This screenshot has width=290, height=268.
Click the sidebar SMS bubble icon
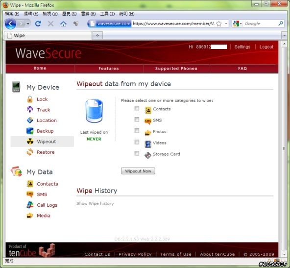tap(30, 194)
